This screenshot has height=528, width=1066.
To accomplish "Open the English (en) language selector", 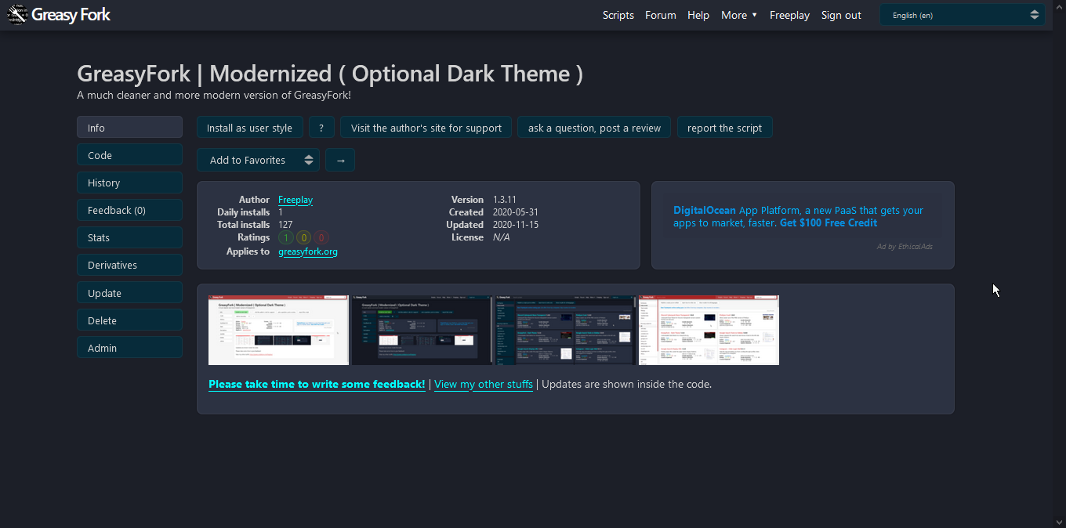I will click(963, 15).
